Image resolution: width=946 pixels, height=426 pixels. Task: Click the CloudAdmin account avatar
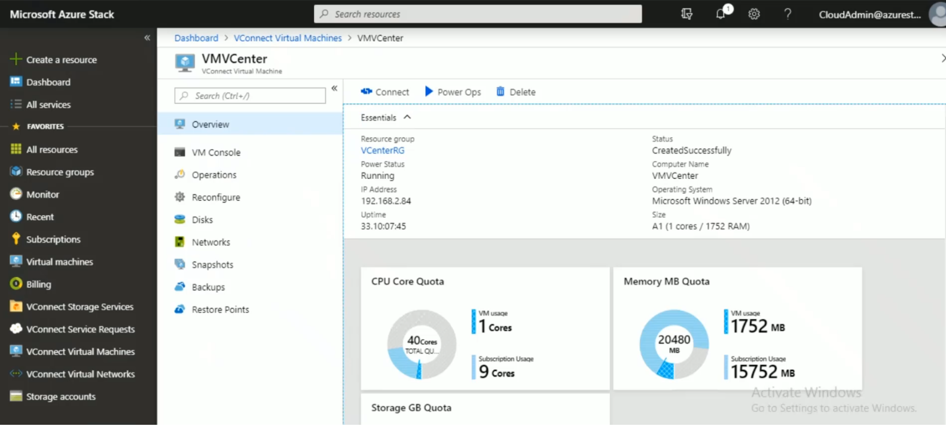coord(938,14)
